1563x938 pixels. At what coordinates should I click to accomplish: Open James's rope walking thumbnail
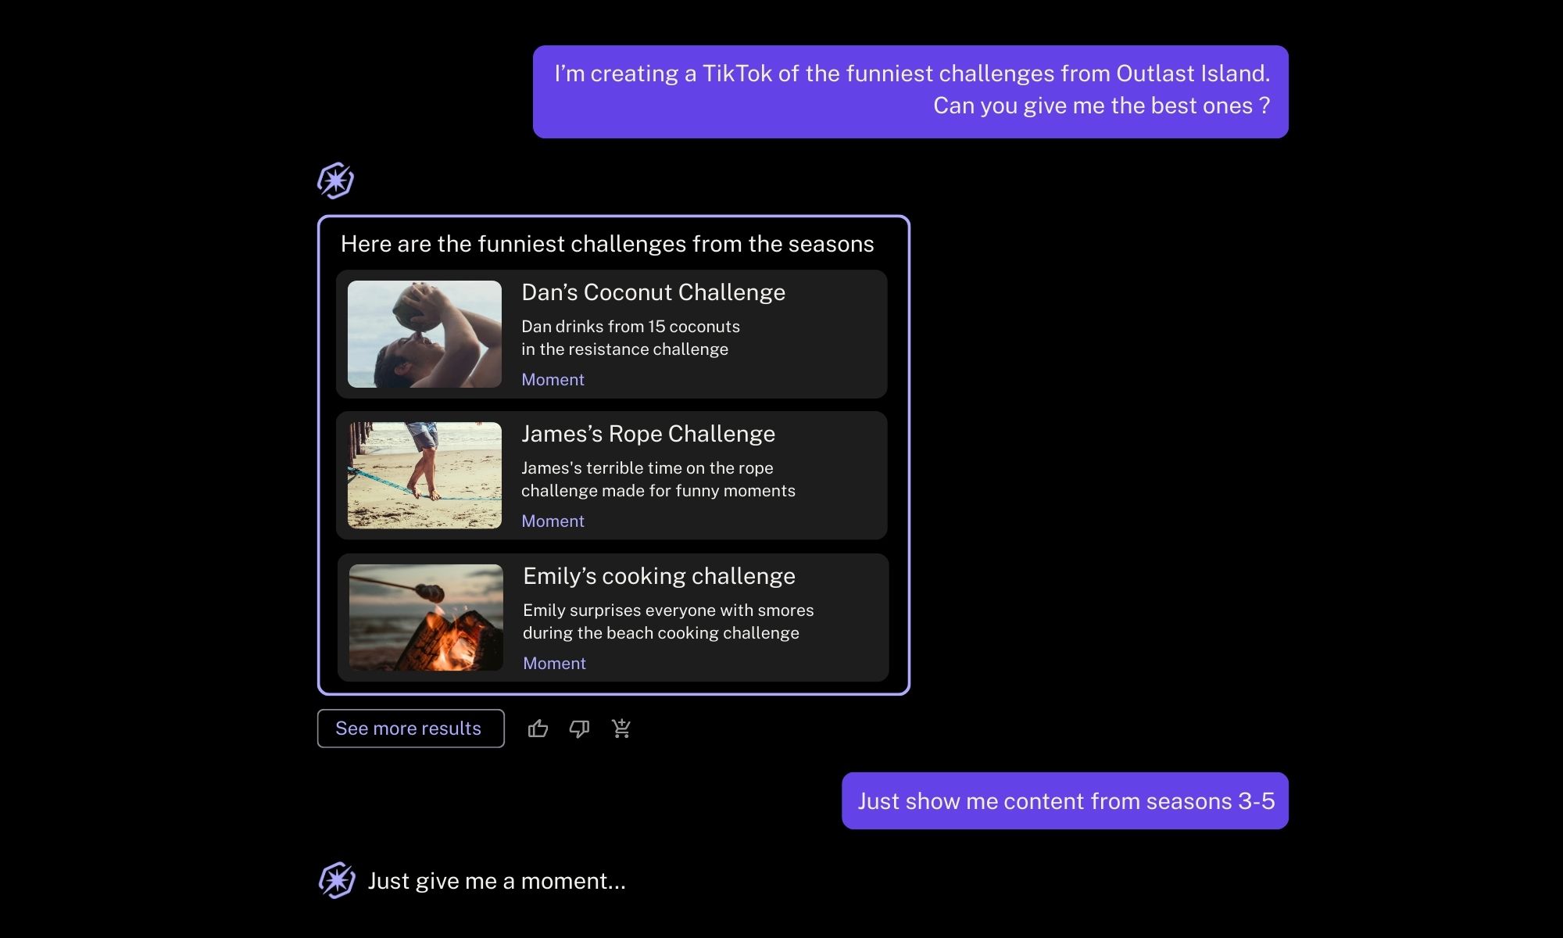tap(424, 475)
